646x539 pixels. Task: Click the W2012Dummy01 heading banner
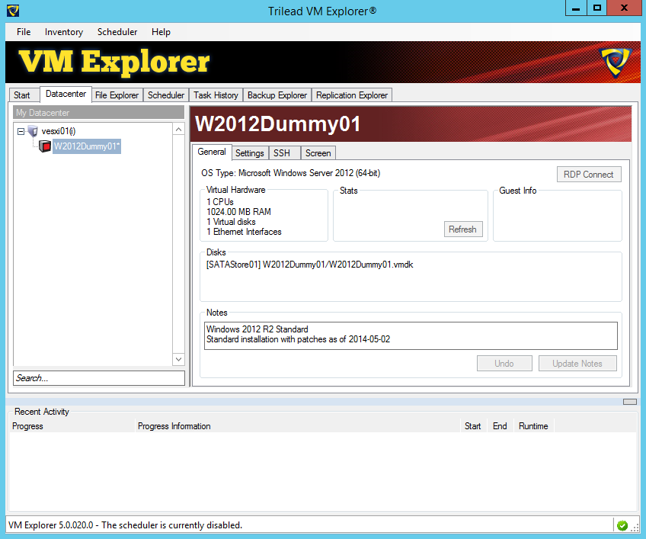[411, 124]
